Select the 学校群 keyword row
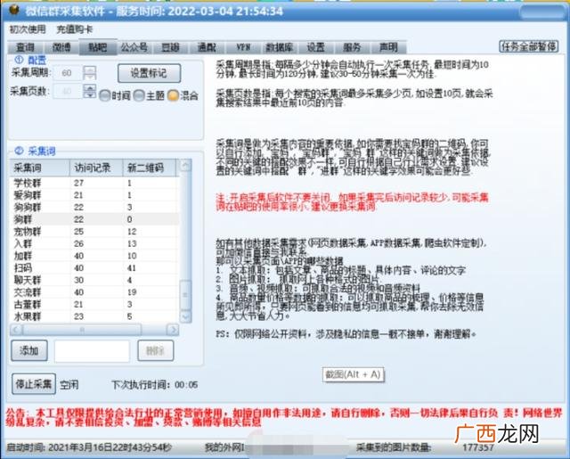This screenshot has width=570, height=459. tap(94, 183)
